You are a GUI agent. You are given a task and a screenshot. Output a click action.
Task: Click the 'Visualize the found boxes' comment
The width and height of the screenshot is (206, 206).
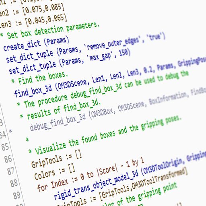pos(105,135)
